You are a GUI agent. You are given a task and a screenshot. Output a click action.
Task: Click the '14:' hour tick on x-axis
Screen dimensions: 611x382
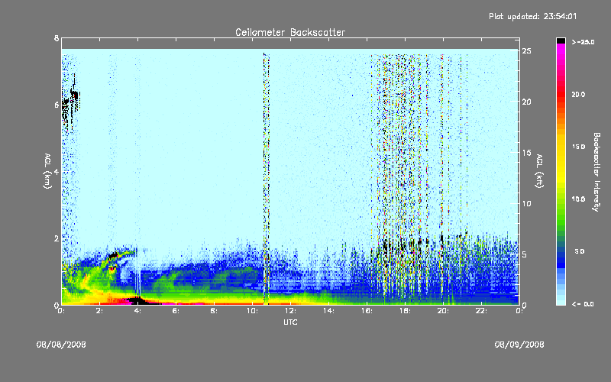[x=328, y=311]
